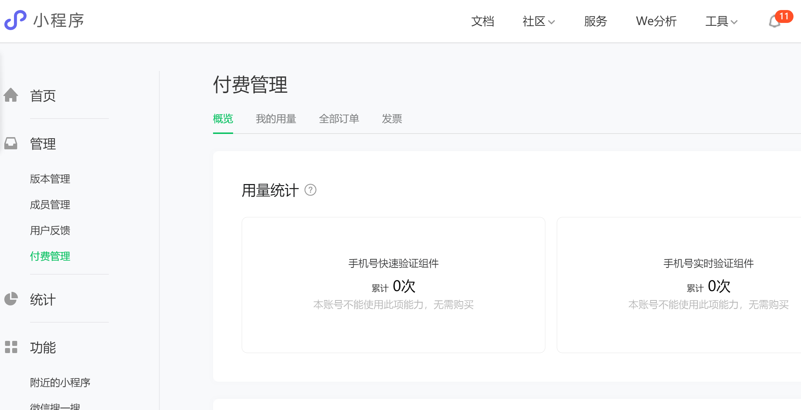Go to 版本管理 in the sidebar
Image resolution: width=801 pixels, height=410 pixels.
tap(50, 179)
